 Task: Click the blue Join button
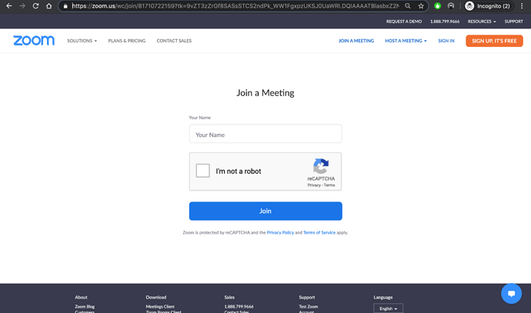coord(265,211)
